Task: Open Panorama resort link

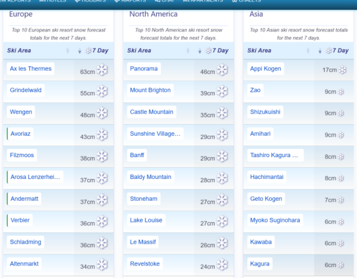Action: point(144,69)
